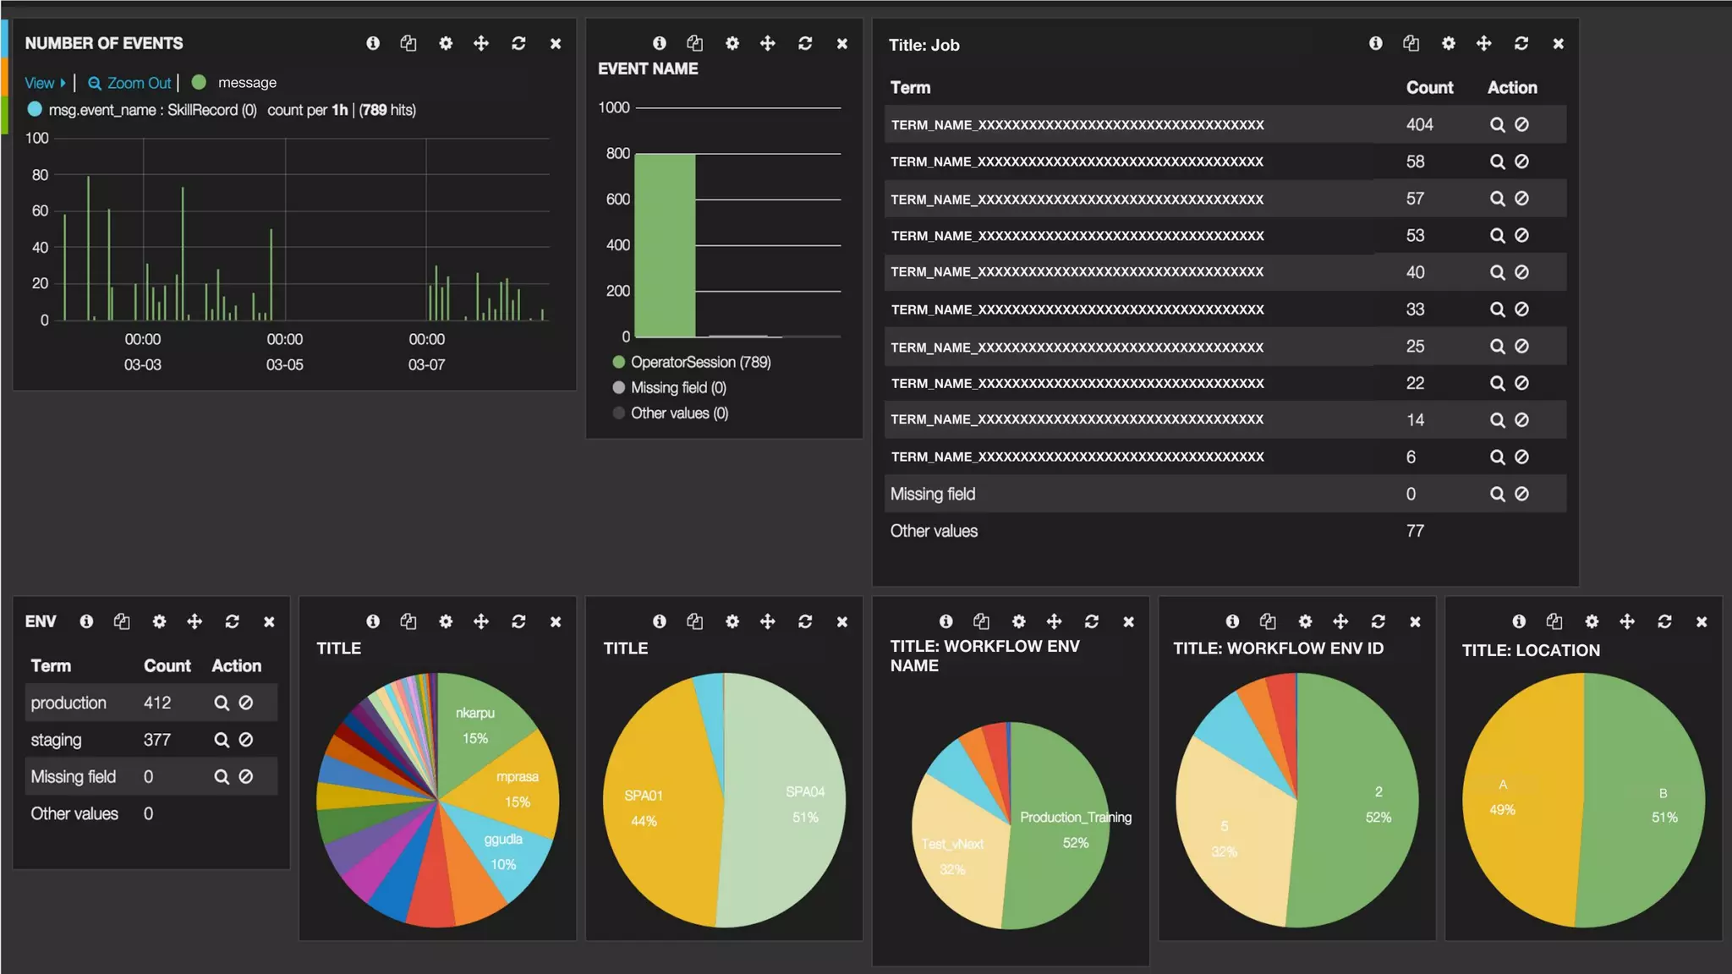Refresh the Event Name panel
1732x974 pixels.
pos(805,43)
